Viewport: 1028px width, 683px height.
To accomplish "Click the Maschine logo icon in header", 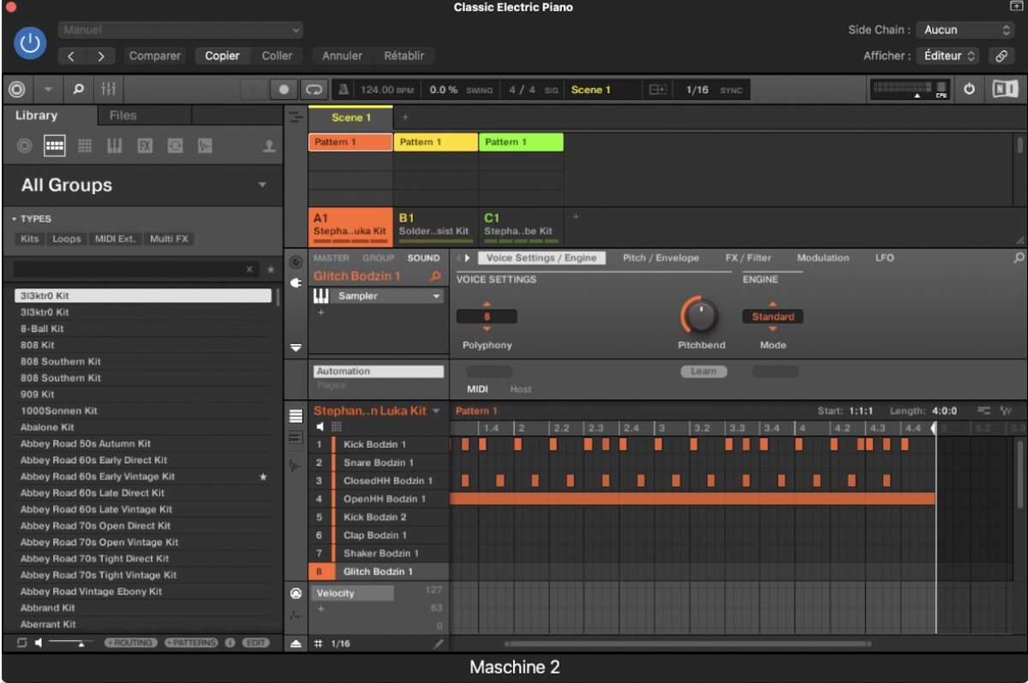I will pos(17,89).
